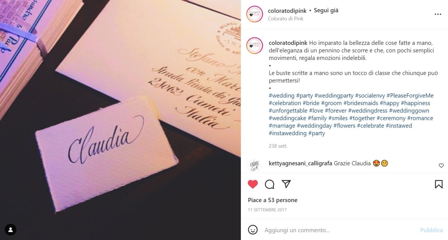Open coloratodipink username in header

click(287, 11)
